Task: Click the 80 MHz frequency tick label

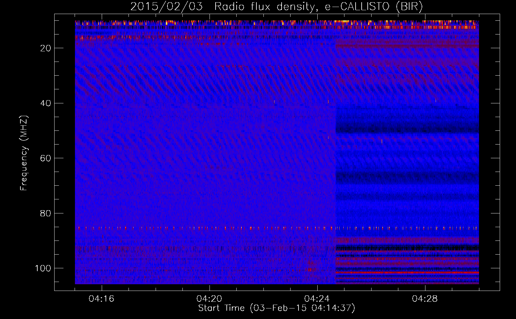Action: [46, 213]
